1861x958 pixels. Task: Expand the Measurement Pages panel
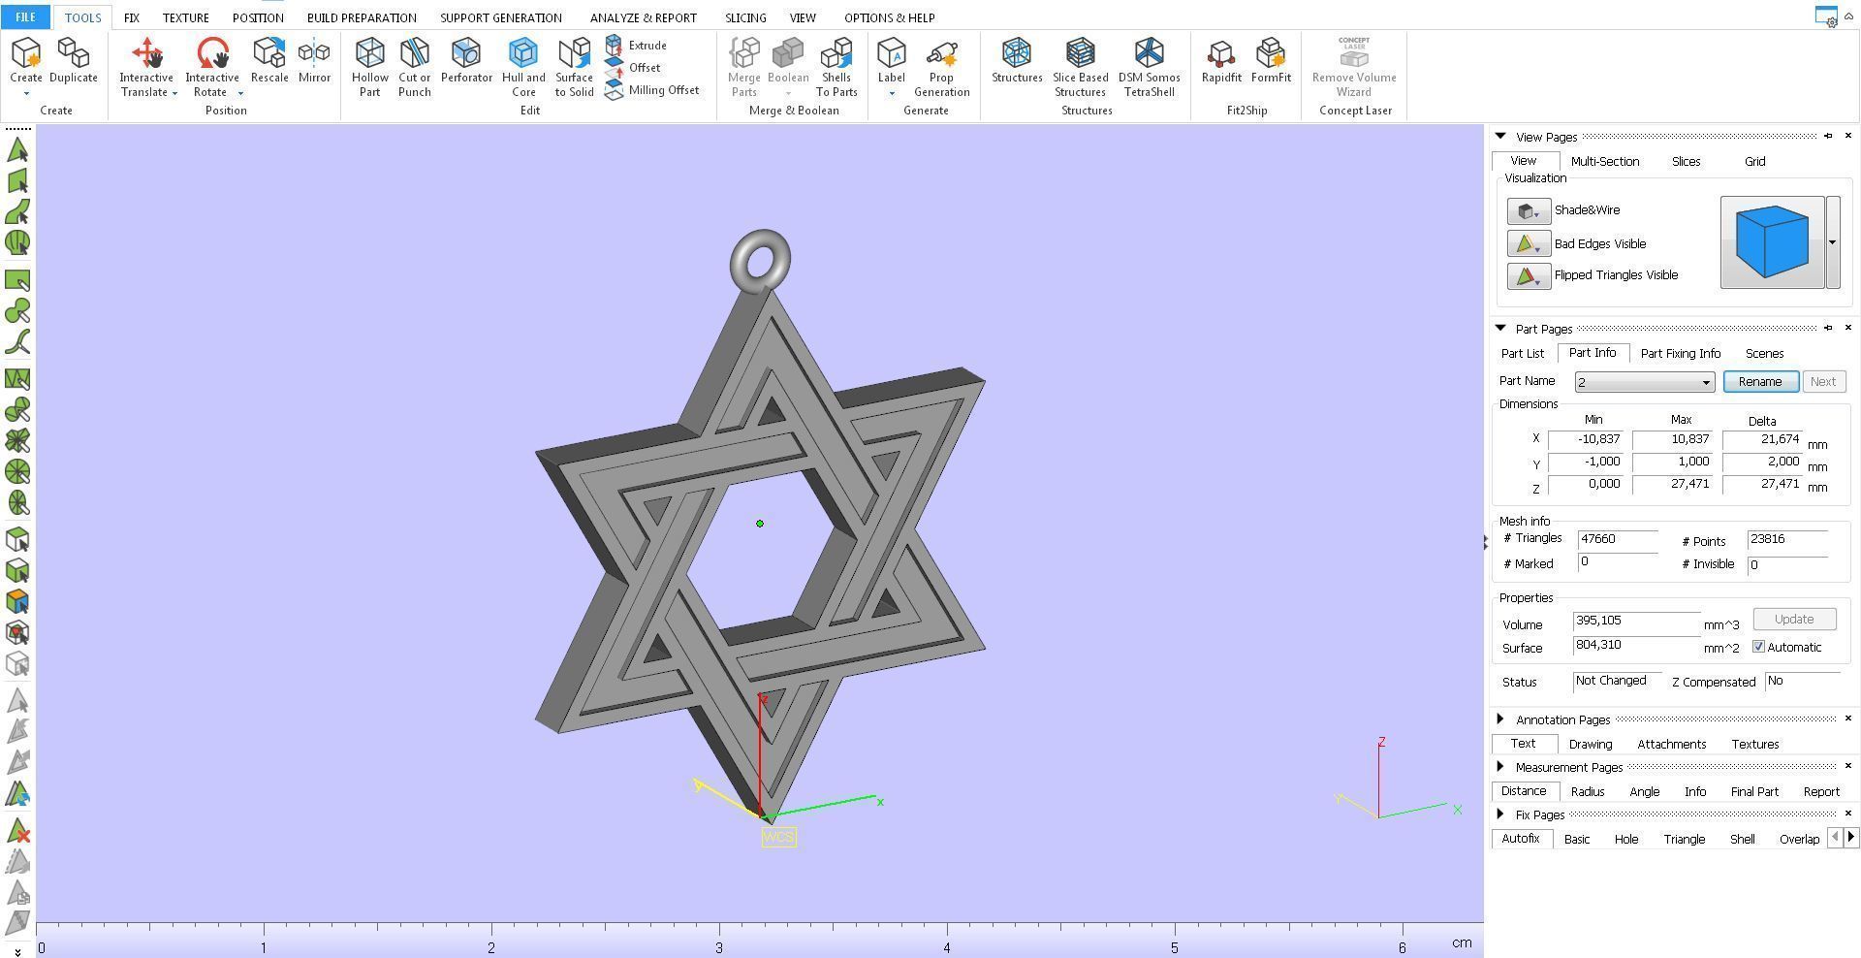1500,767
